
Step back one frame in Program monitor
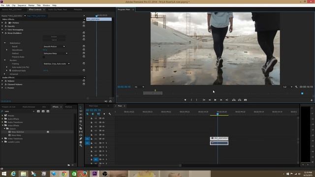point(210,100)
